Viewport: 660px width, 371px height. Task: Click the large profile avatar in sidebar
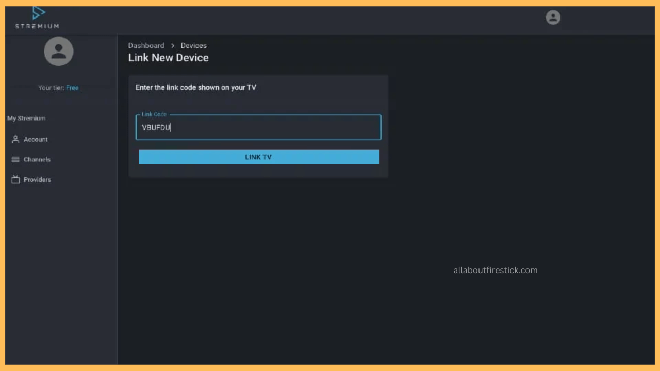click(x=59, y=52)
